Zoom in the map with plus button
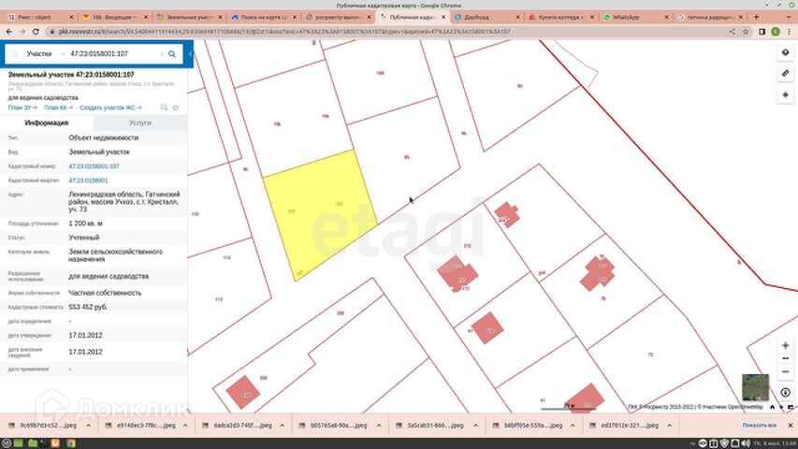Viewport: 798px width, 449px height. click(x=785, y=346)
